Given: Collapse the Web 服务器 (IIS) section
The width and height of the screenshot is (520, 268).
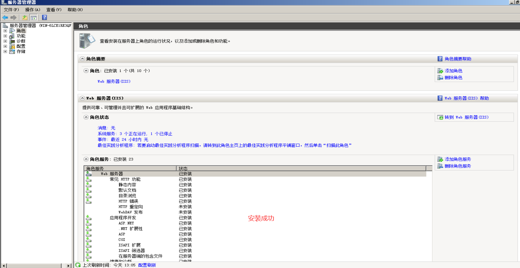Looking at the screenshot, I should [82, 98].
